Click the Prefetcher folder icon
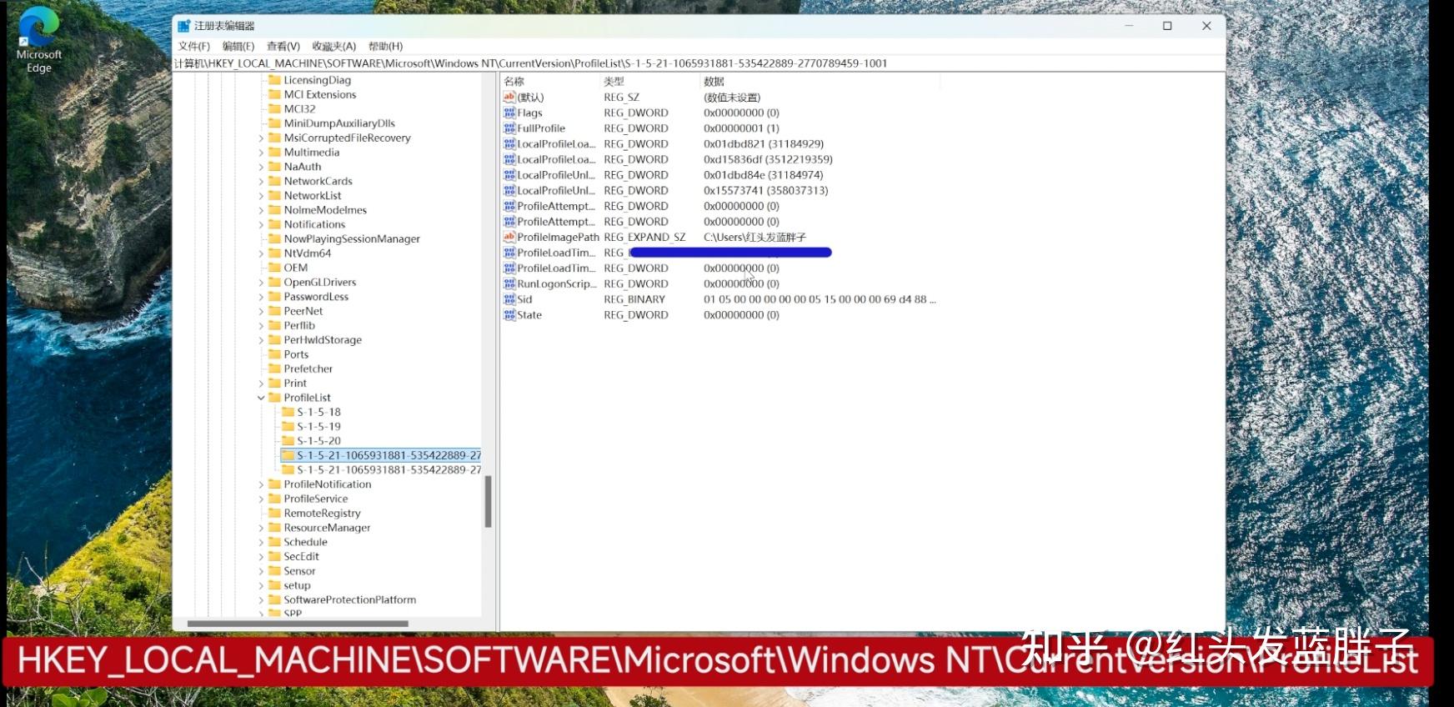 click(274, 369)
